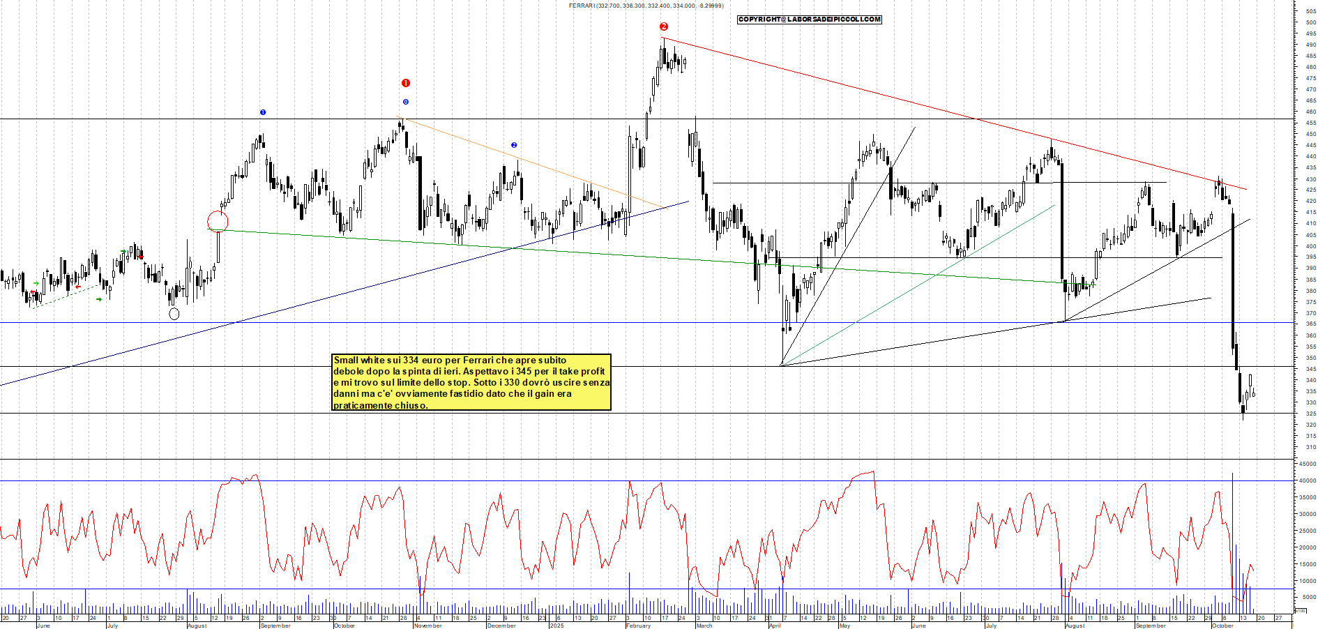Screen dimensions: 1318x629
Task: Click the November label on date axis
Action: point(427,626)
